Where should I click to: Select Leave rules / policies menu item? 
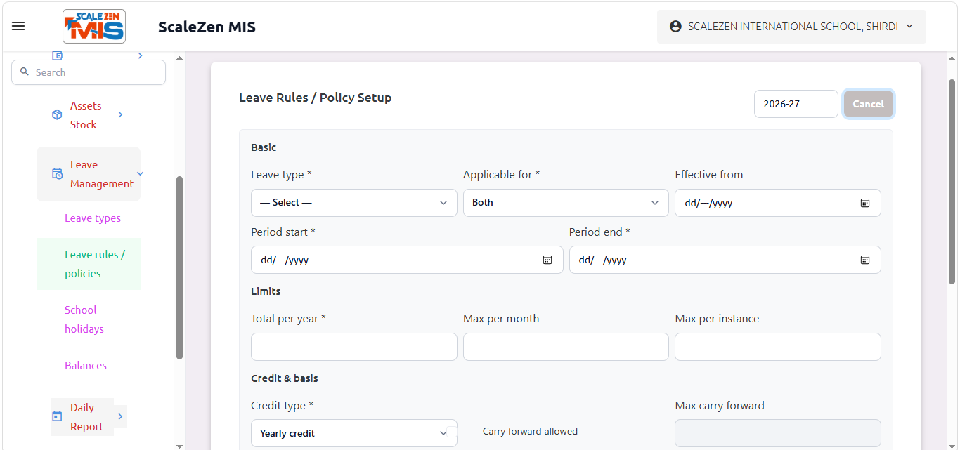pos(89,264)
